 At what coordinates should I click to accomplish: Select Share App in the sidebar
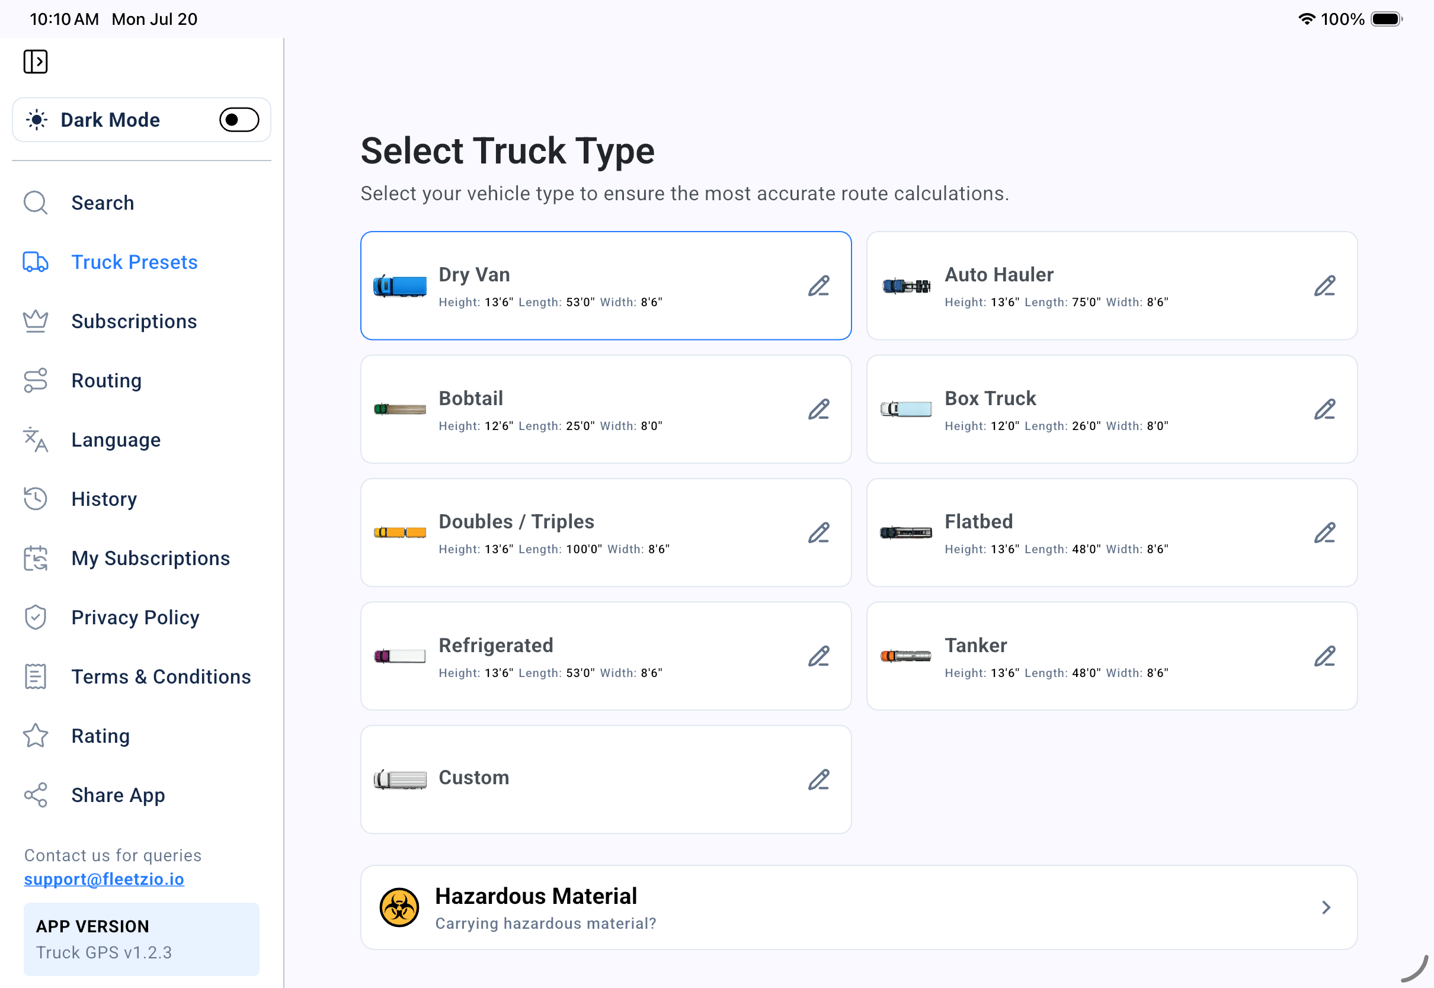[141, 795]
